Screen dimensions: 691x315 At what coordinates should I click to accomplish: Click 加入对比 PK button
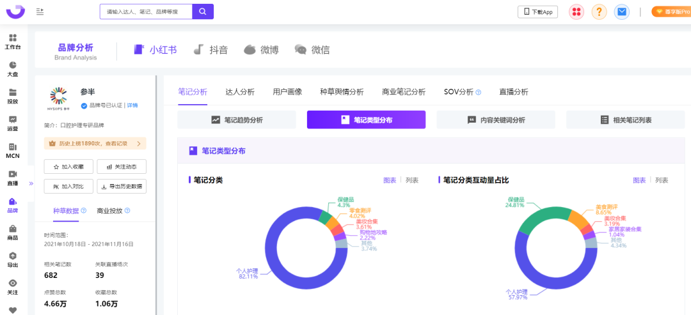68,186
